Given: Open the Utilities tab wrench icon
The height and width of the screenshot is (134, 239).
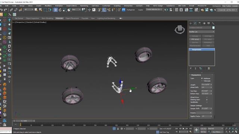Looking at the screenshot, I should coord(213,23).
